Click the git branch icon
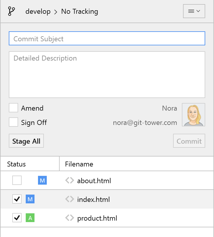Screen dimensions: 214x237 [x=11, y=11]
